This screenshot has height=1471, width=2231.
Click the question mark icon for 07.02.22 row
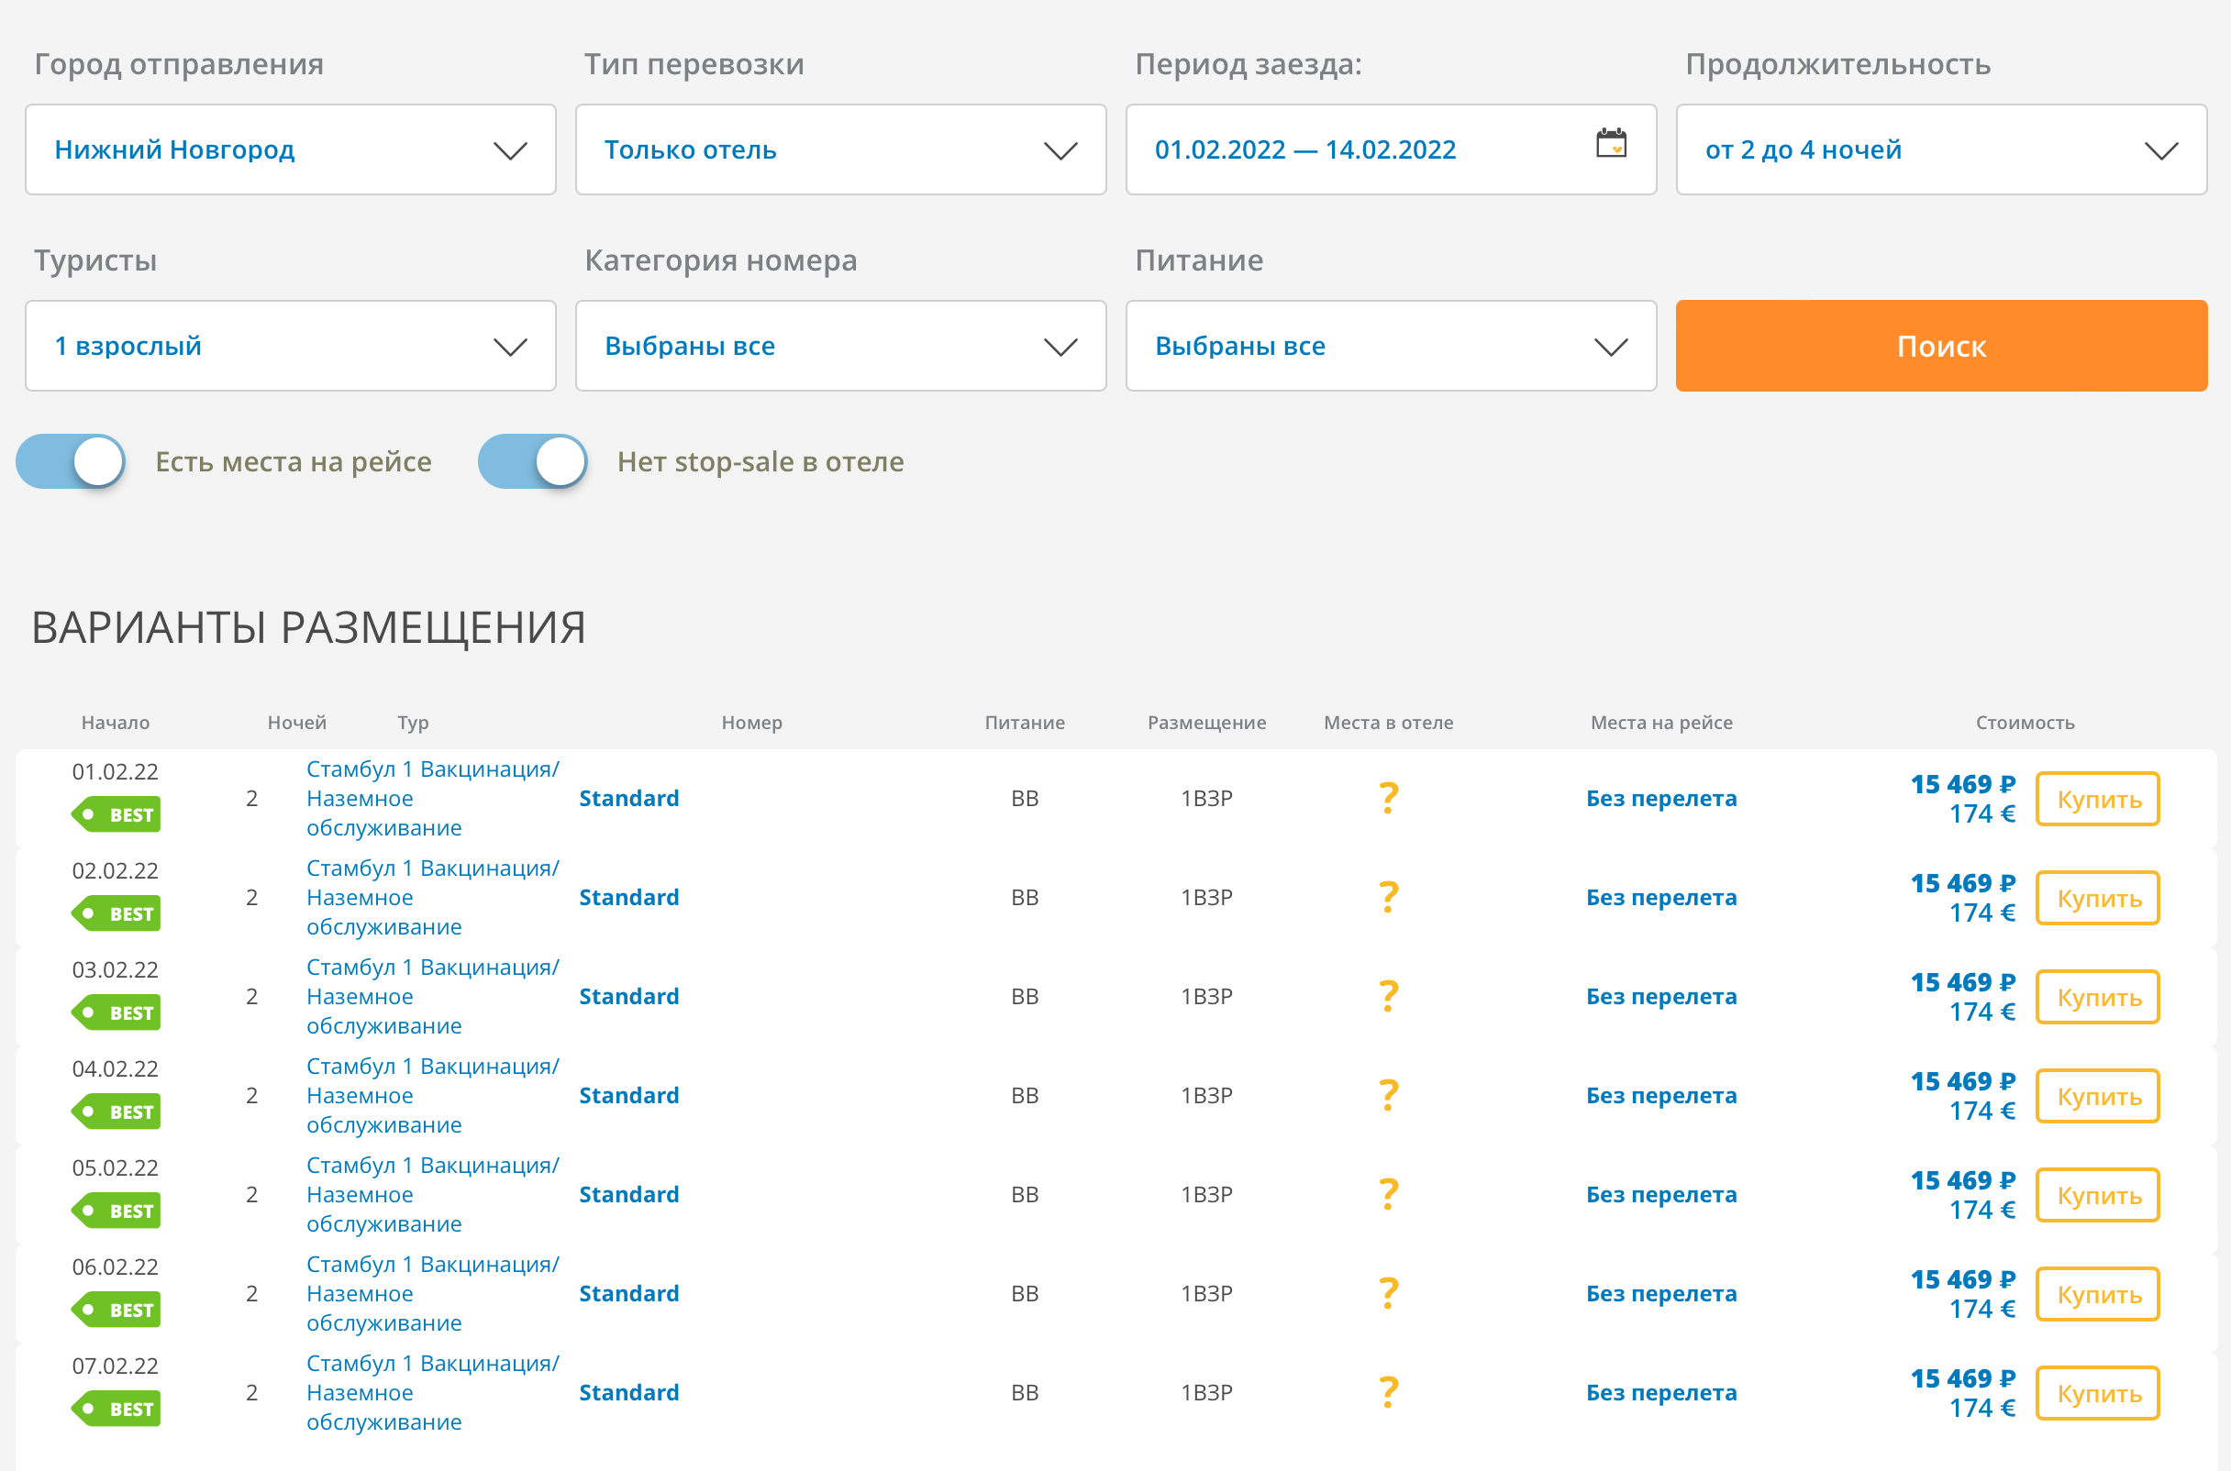point(1389,1393)
